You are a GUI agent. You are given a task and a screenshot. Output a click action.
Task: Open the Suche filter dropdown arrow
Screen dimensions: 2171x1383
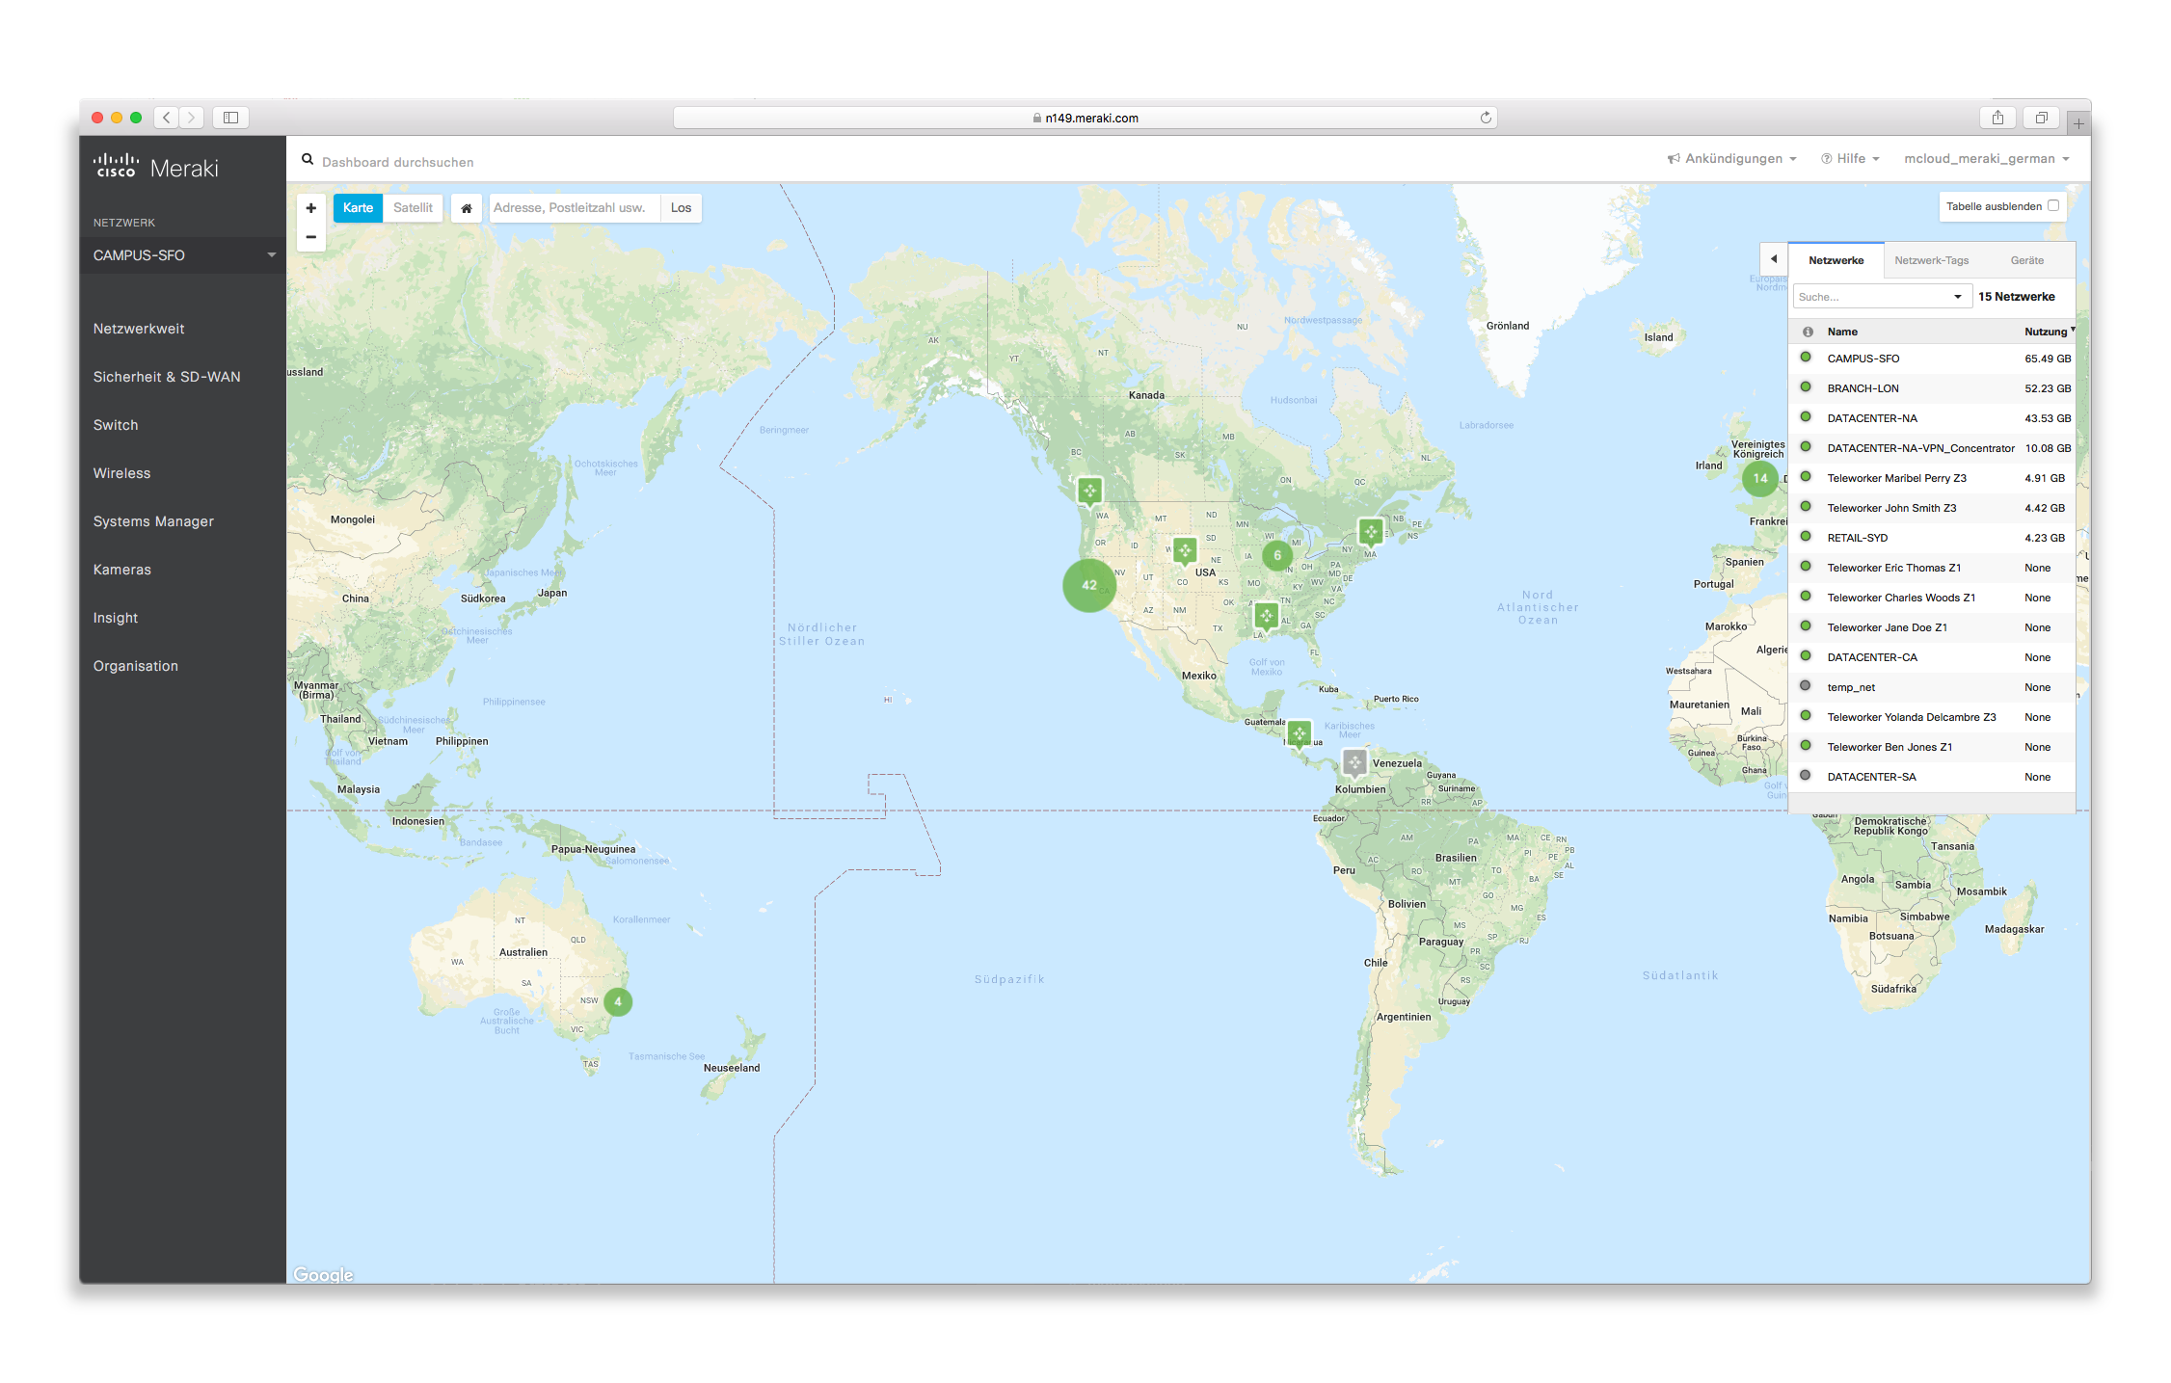coord(1958,297)
